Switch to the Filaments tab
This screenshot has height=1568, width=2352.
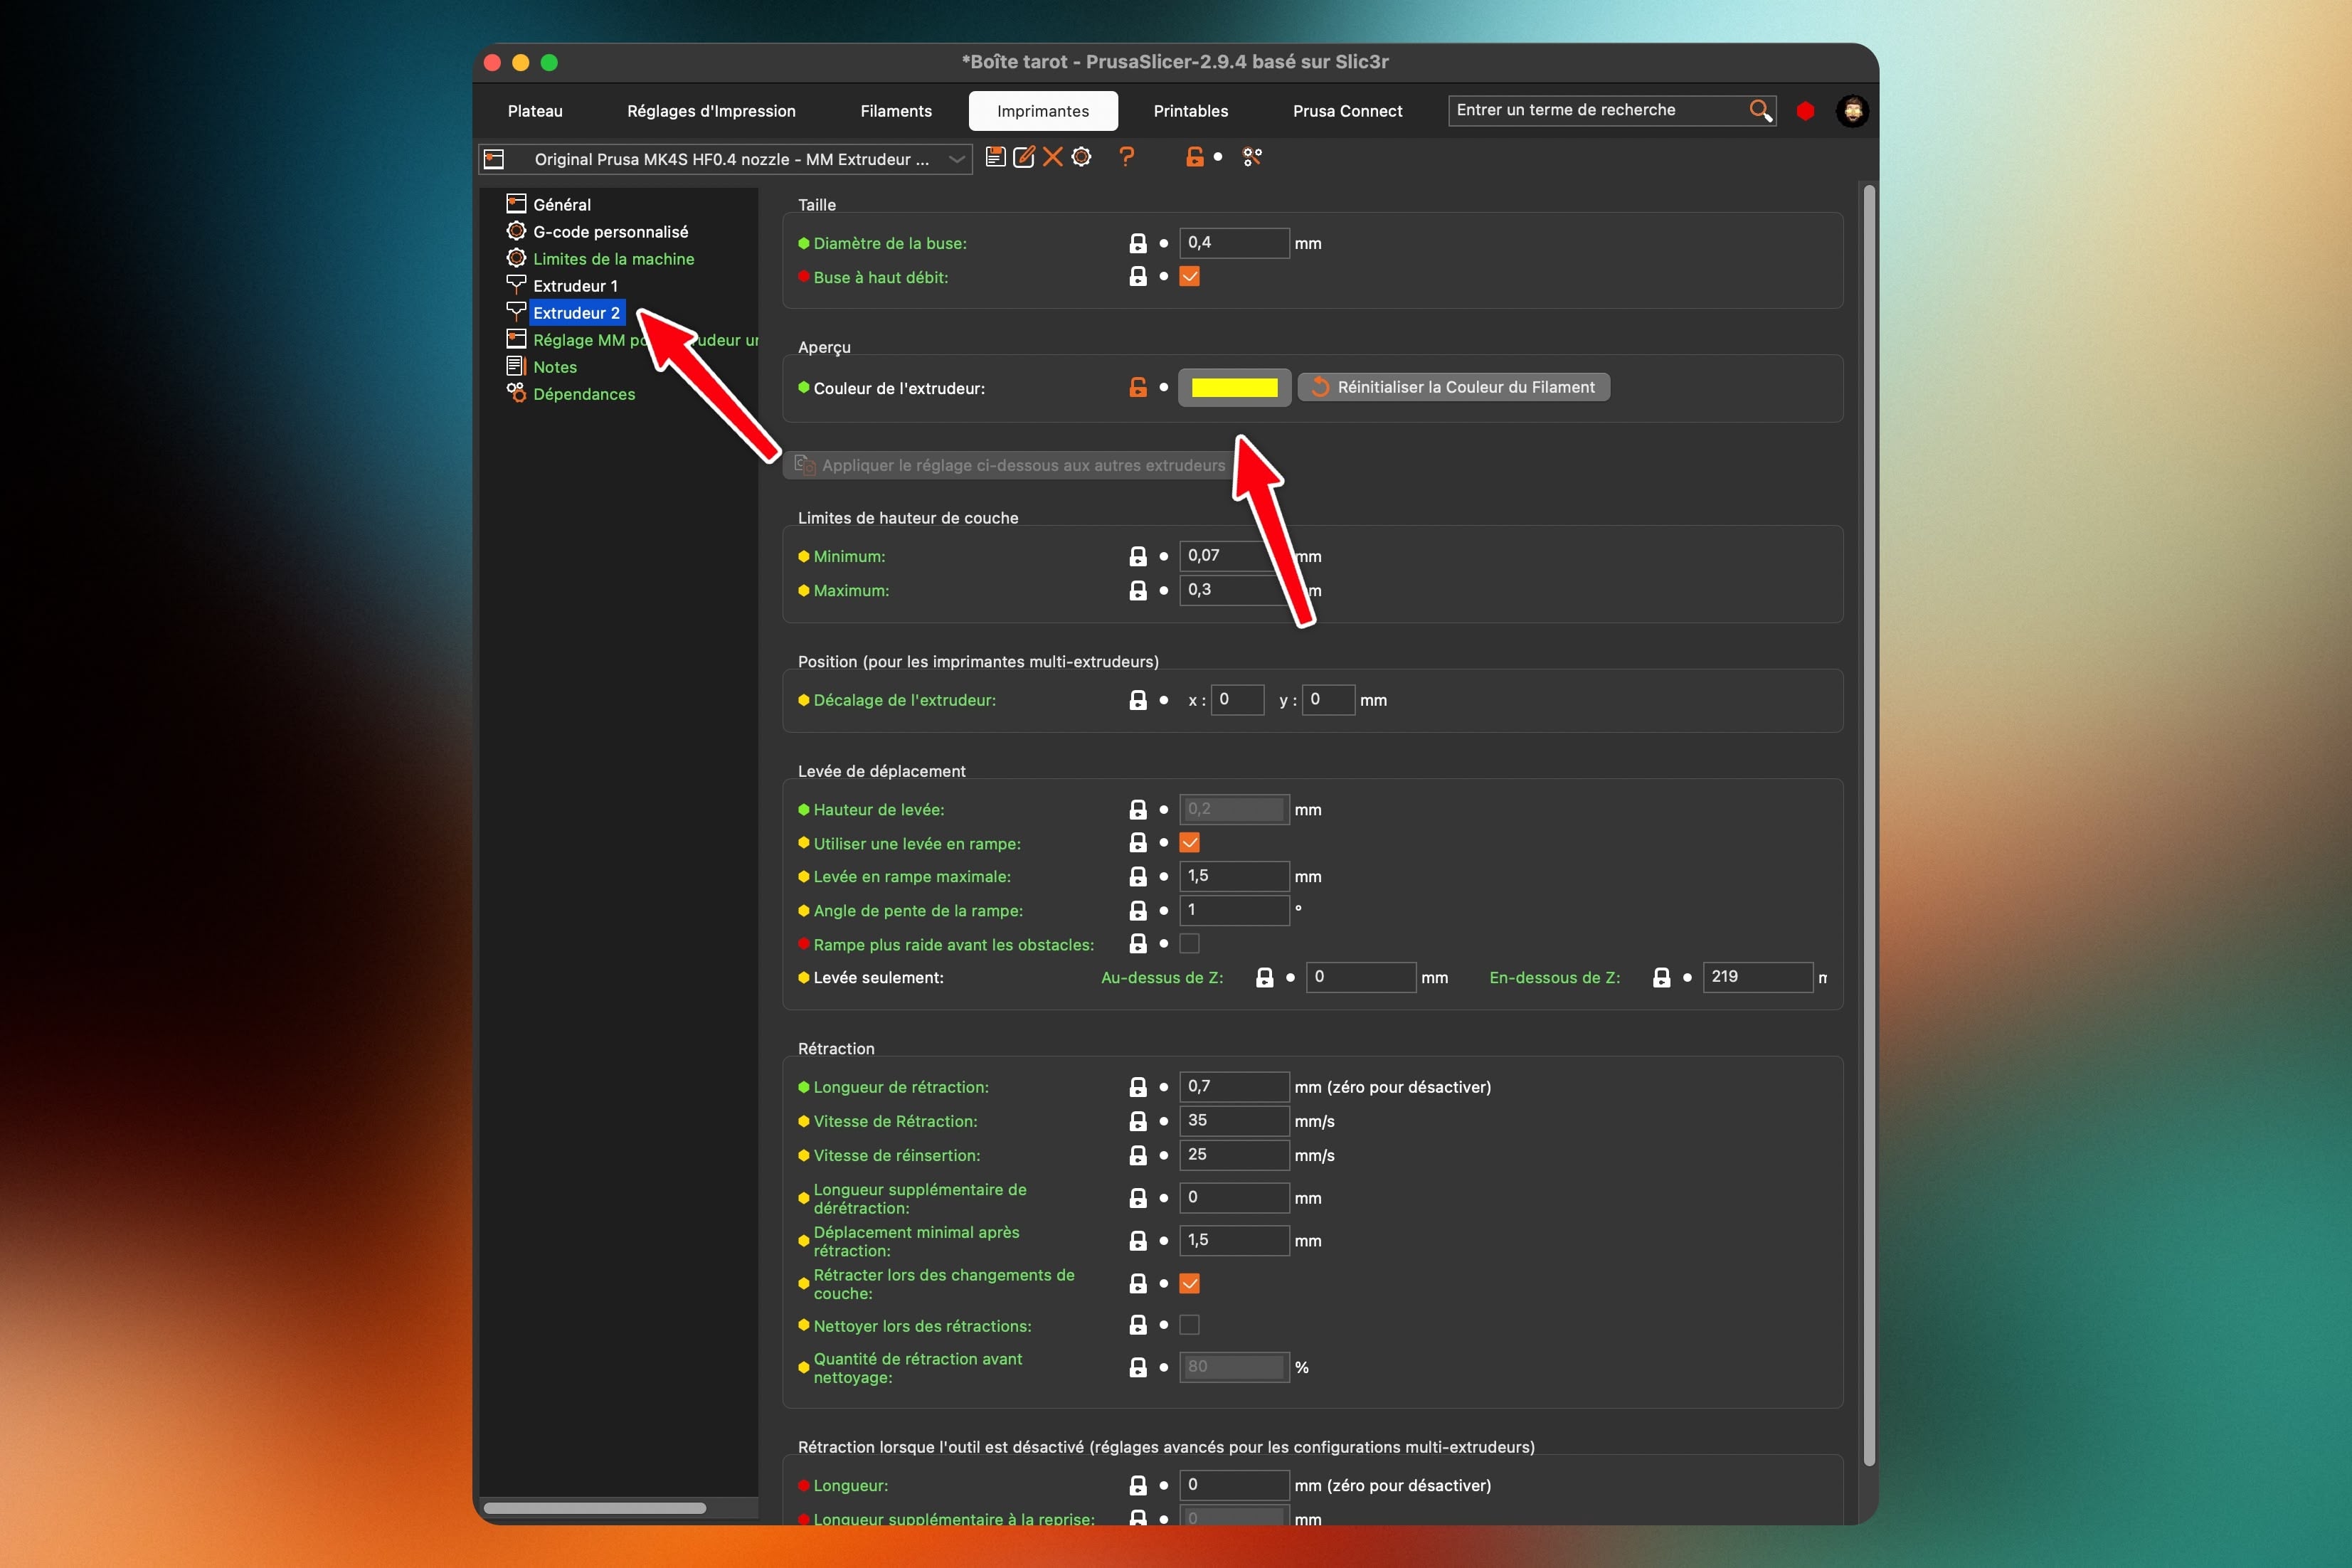coord(895,111)
